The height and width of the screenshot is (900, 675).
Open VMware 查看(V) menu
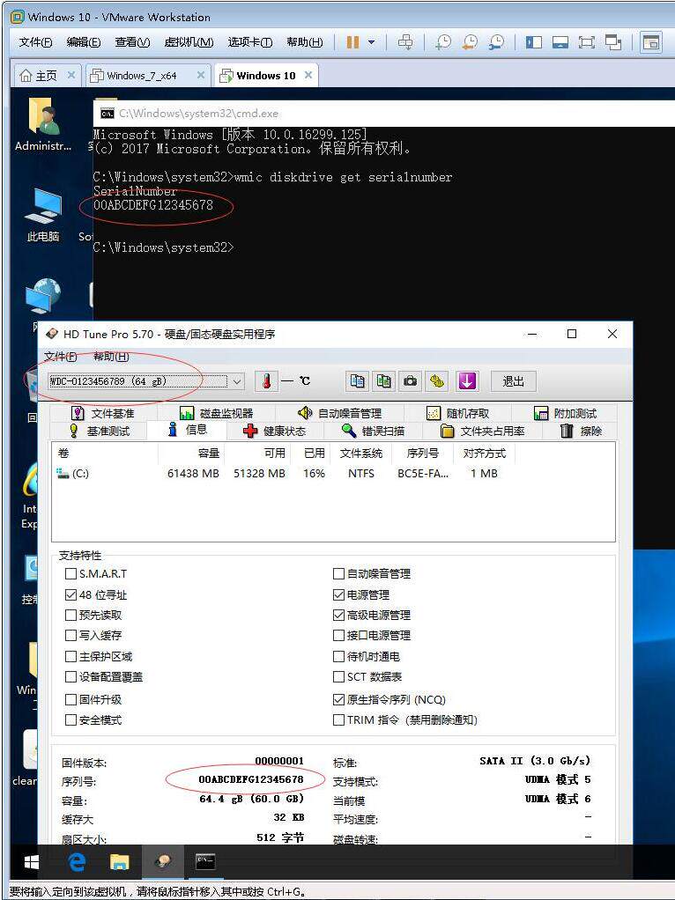pyautogui.click(x=132, y=42)
